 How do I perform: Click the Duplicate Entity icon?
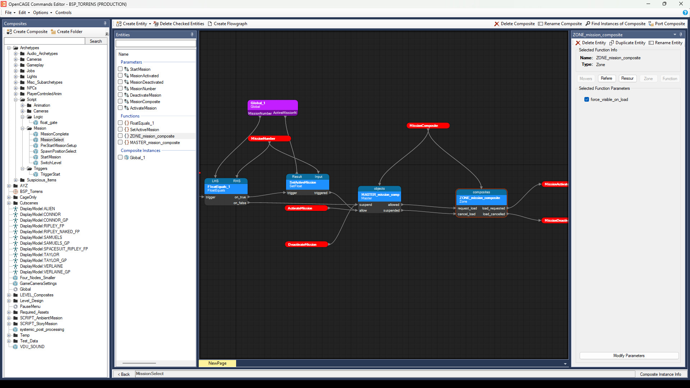pos(612,43)
